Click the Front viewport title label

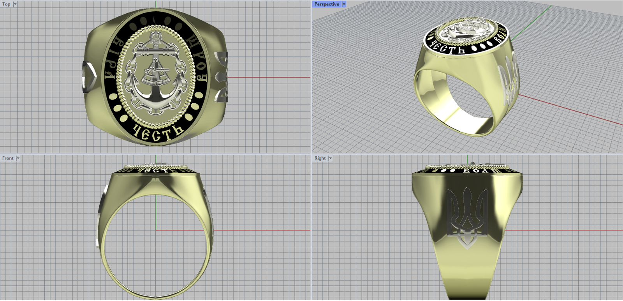point(7,158)
